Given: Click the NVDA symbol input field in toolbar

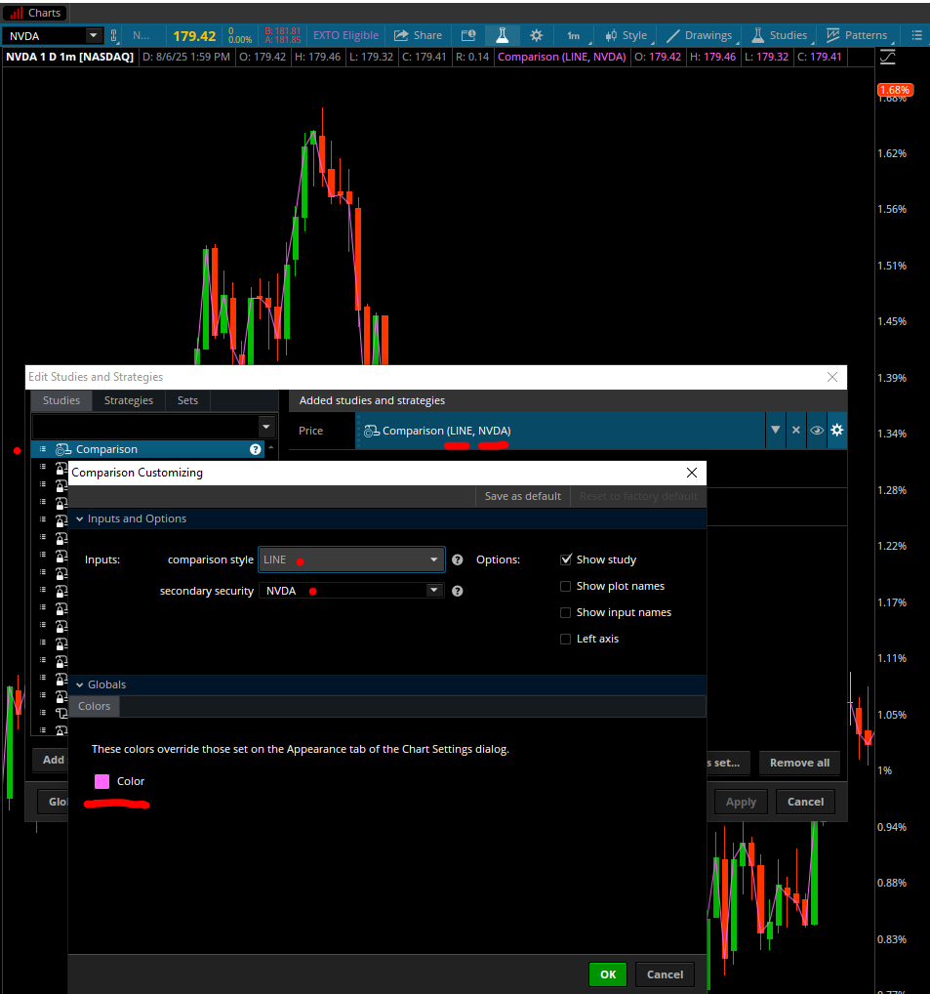Looking at the screenshot, I should click(x=46, y=36).
